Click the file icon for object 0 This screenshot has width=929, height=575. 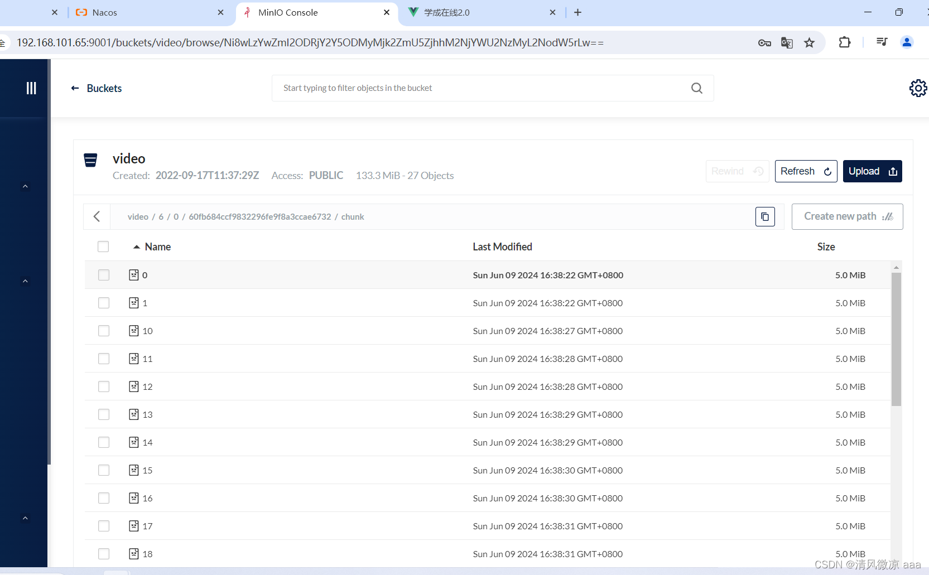(134, 275)
